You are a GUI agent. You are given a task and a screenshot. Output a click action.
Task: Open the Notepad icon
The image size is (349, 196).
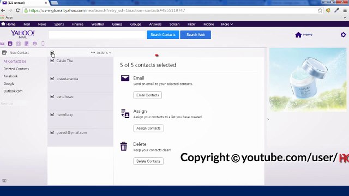27,44
